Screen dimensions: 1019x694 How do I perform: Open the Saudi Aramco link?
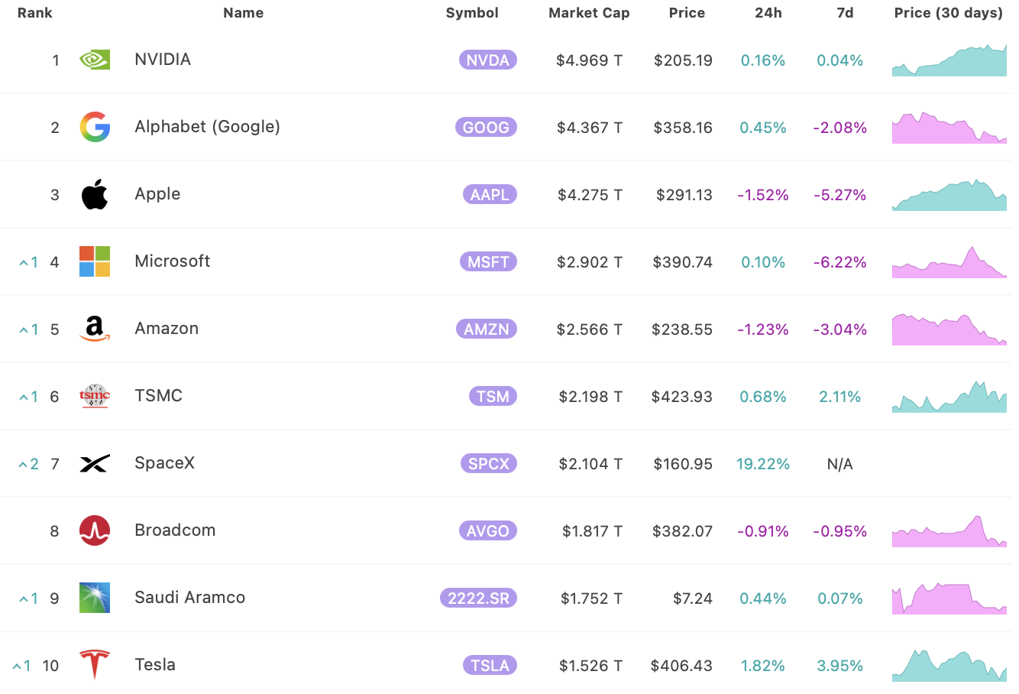pyautogui.click(x=189, y=598)
